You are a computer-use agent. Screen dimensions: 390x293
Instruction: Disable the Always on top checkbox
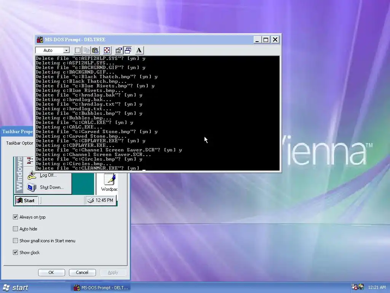[x=15, y=217]
